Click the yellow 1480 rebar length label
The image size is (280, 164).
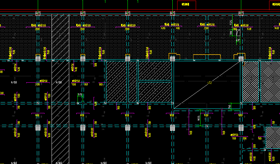[206, 116]
